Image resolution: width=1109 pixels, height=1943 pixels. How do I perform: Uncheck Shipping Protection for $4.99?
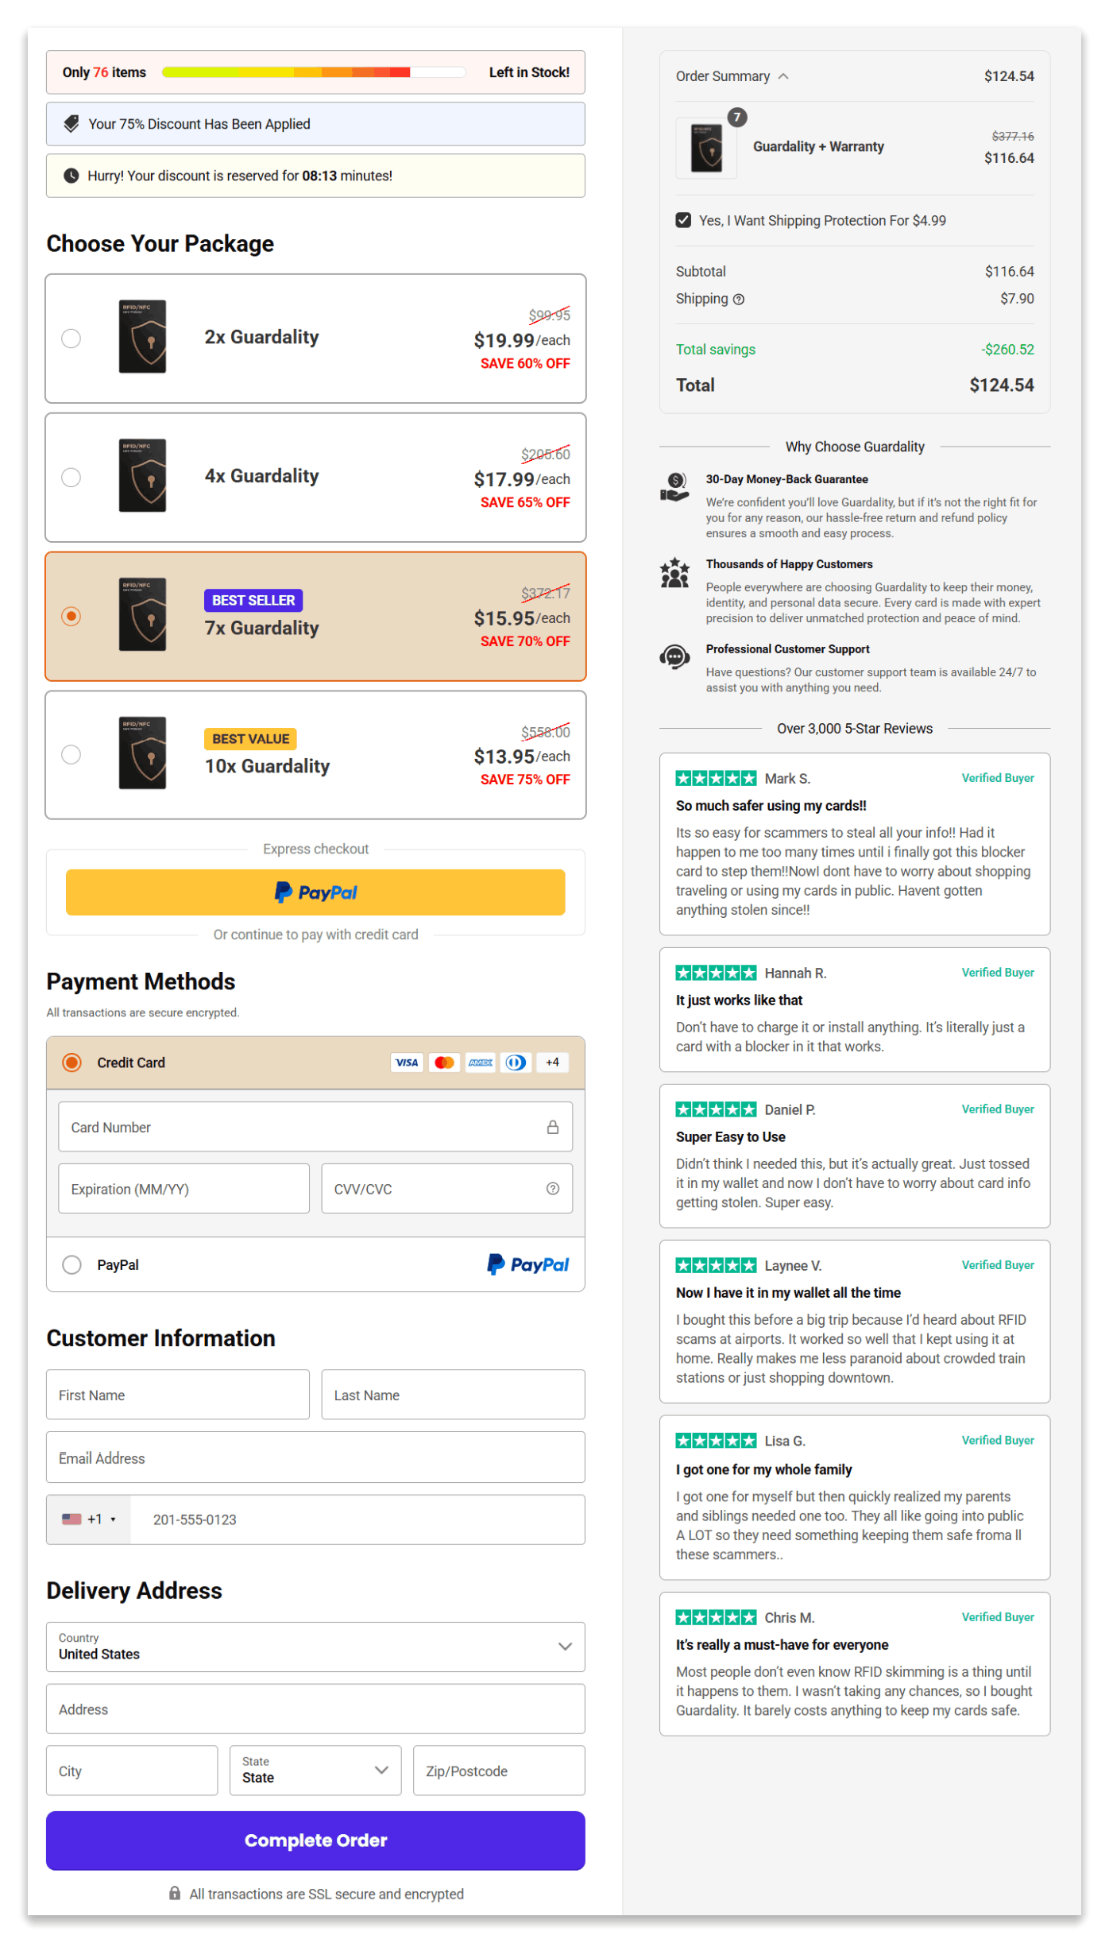(684, 220)
